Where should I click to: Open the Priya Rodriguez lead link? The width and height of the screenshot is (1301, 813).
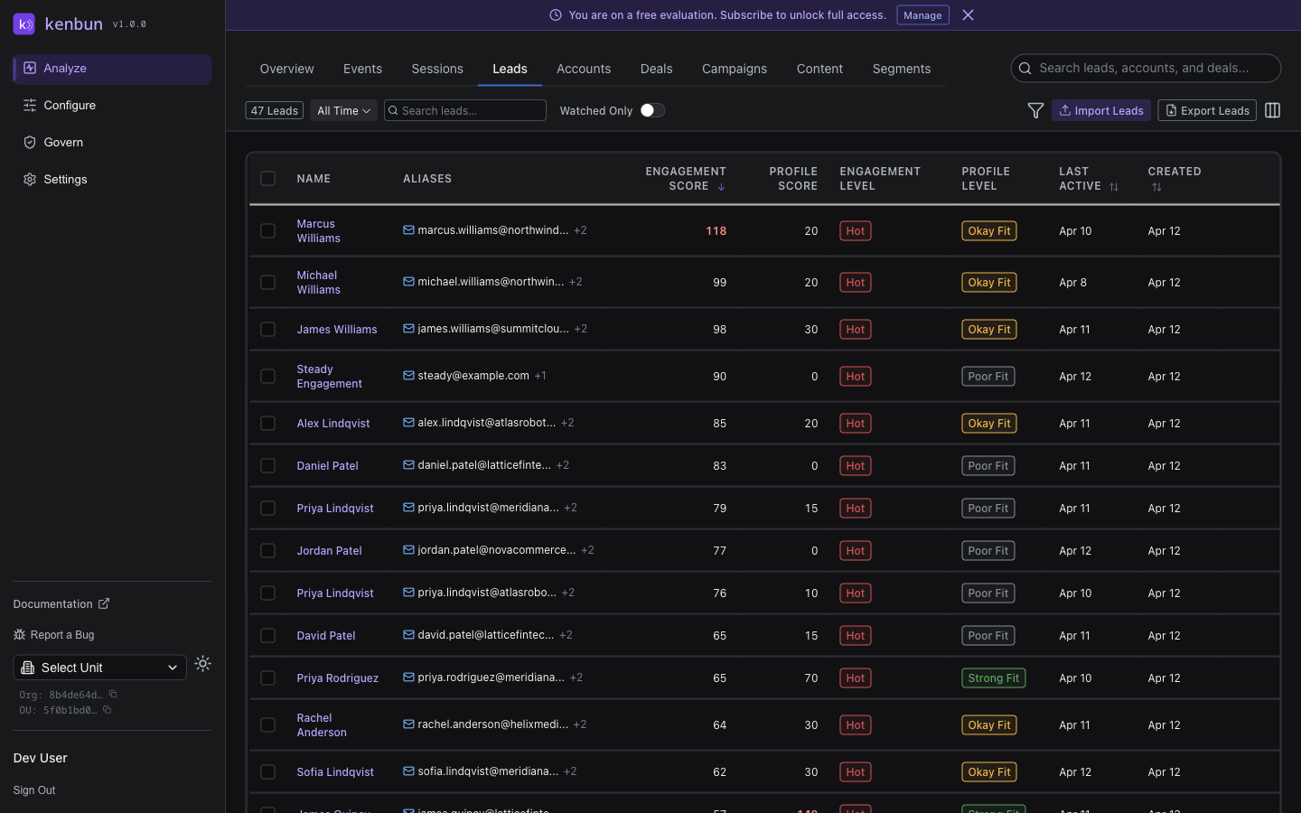click(338, 678)
